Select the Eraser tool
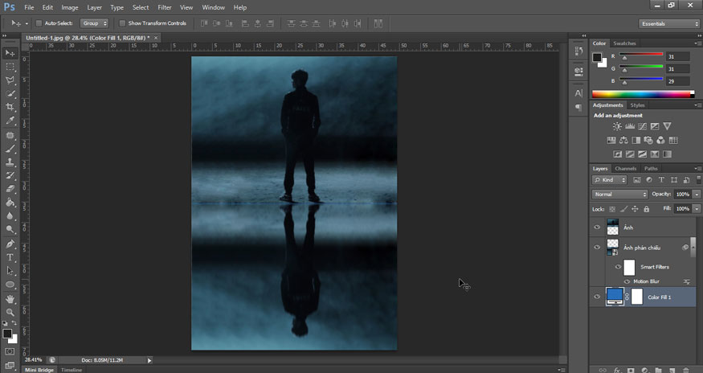The width and height of the screenshot is (703, 373). click(x=10, y=189)
